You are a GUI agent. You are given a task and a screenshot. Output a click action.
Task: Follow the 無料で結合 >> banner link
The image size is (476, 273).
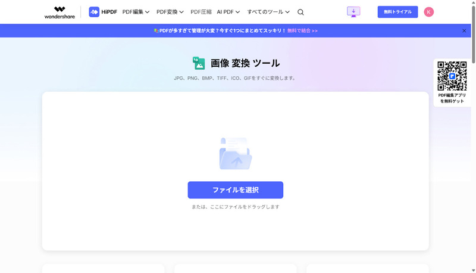click(x=302, y=31)
